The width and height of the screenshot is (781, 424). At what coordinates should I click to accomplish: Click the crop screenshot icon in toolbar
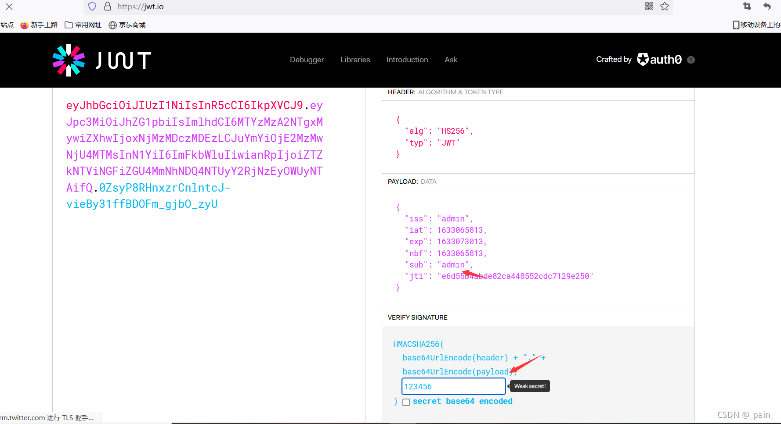click(x=747, y=6)
